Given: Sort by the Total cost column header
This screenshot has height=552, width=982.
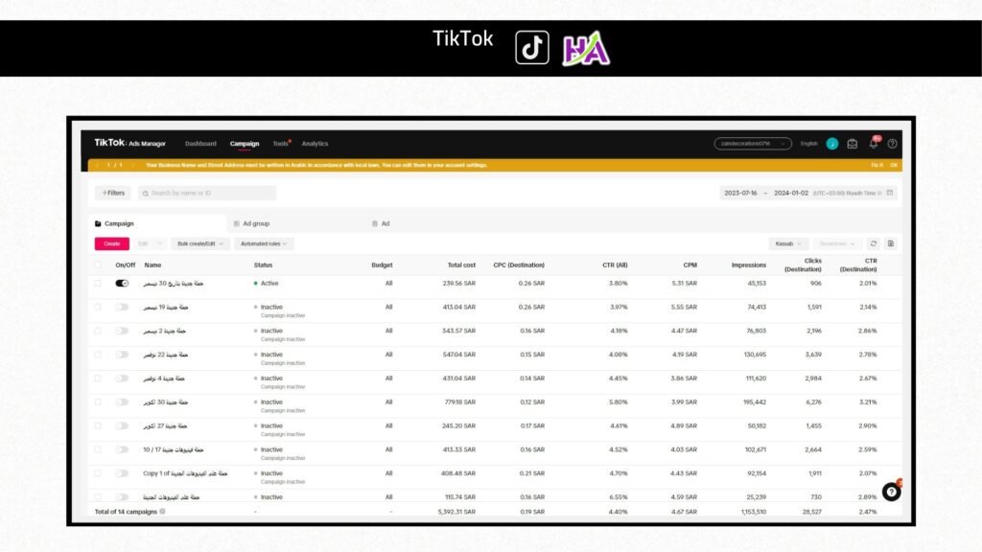Looking at the screenshot, I should coord(461,264).
